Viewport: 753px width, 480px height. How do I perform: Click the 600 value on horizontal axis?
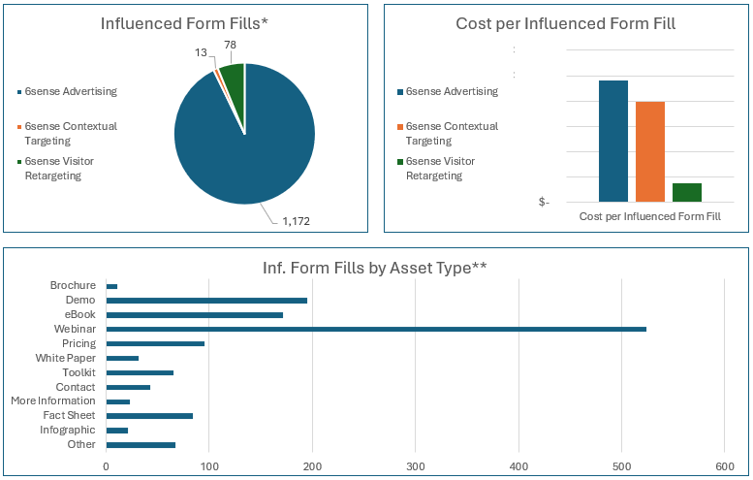click(x=725, y=466)
